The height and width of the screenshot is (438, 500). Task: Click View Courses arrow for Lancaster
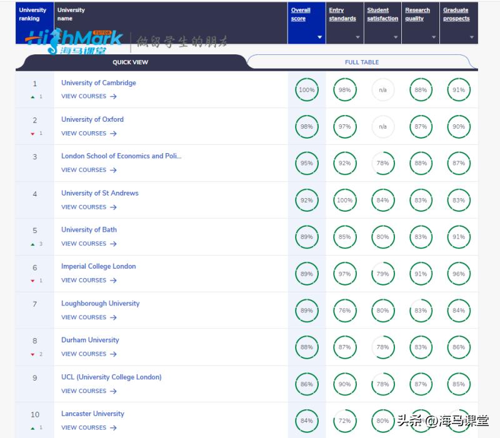point(113,428)
